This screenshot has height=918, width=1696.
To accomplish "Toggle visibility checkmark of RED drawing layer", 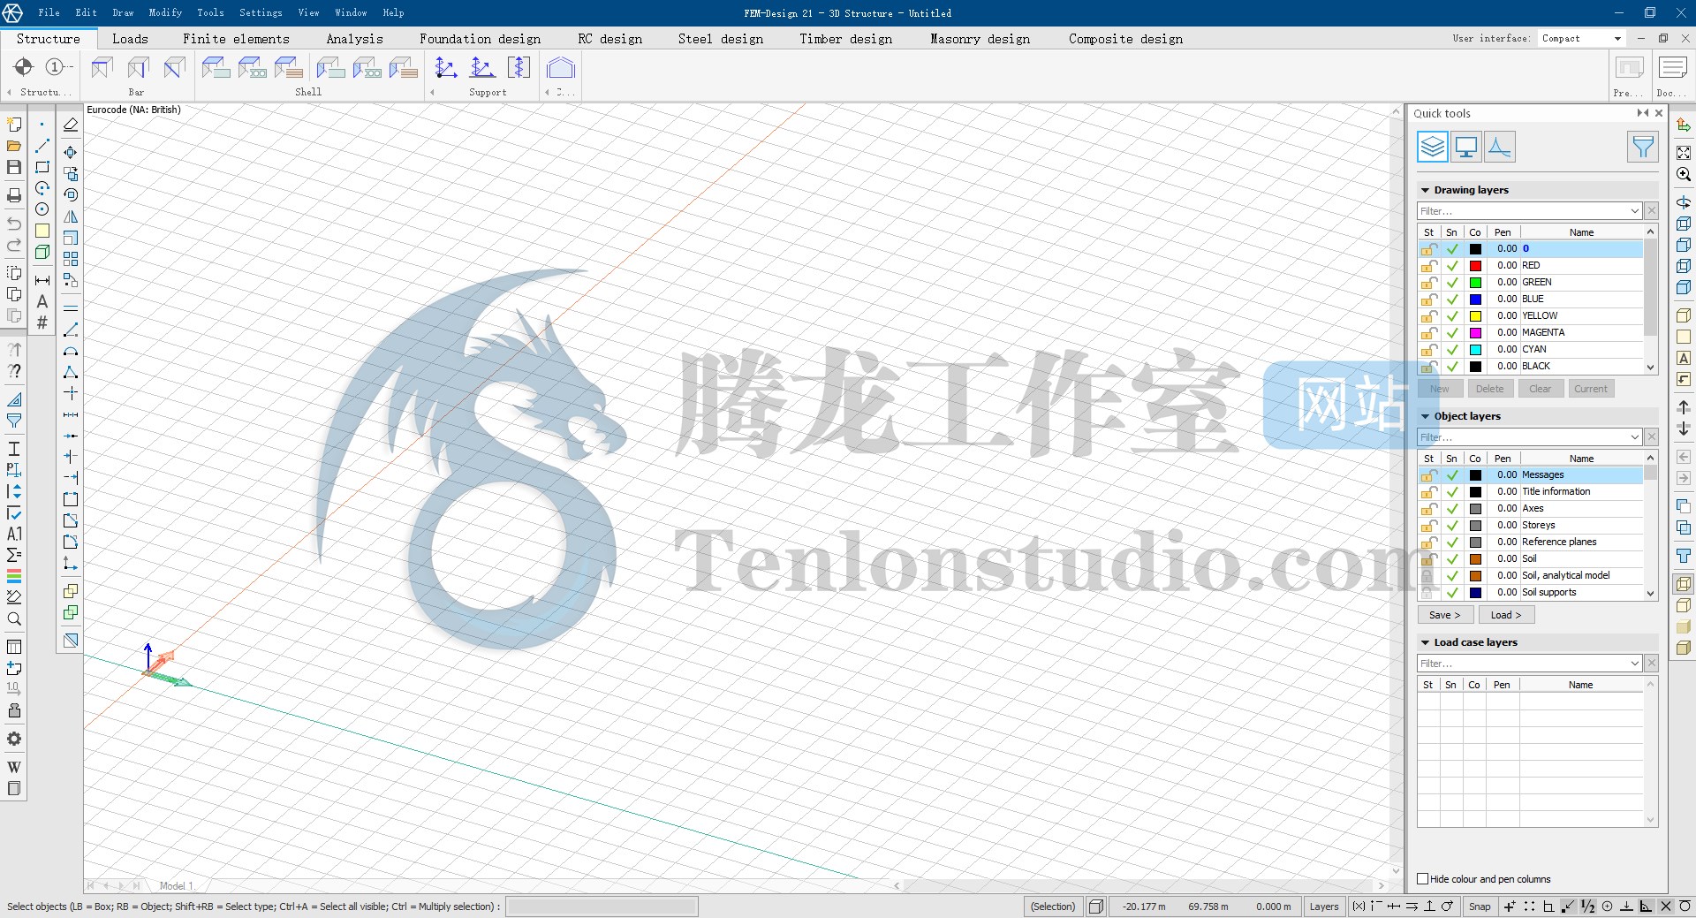I will [x=1451, y=266].
